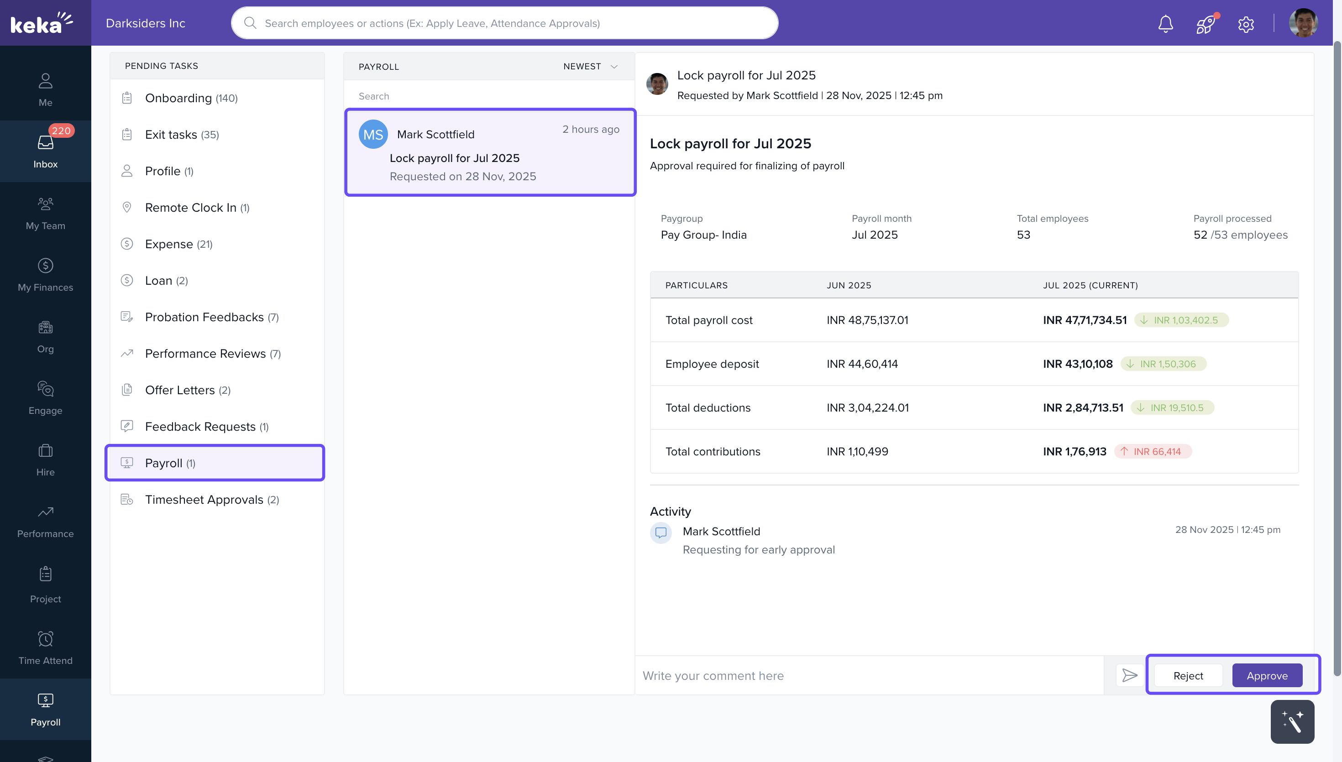Approve the payroll lock request
This screenshot has width=1342, height=762.
(1267, 675)
